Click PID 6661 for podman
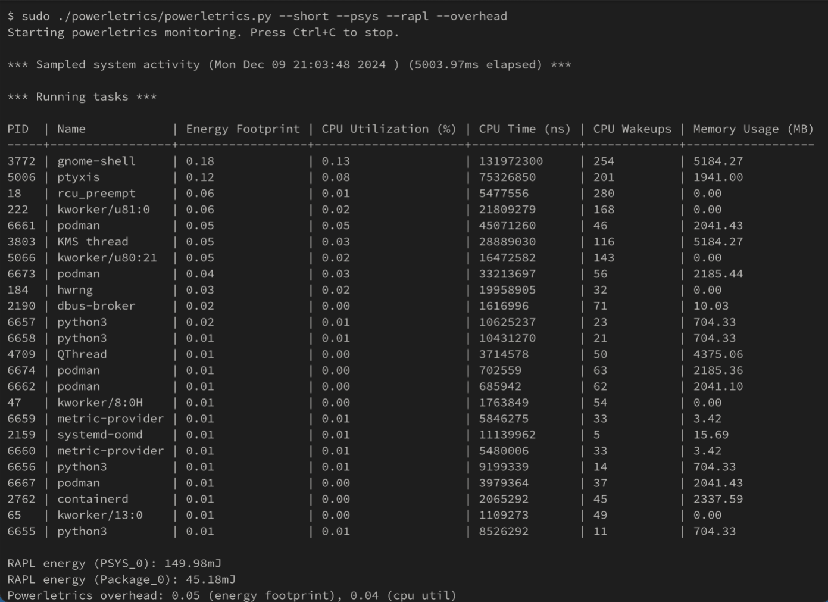The width and height of the screenshot is (828, 602). (x=21, y=225)
